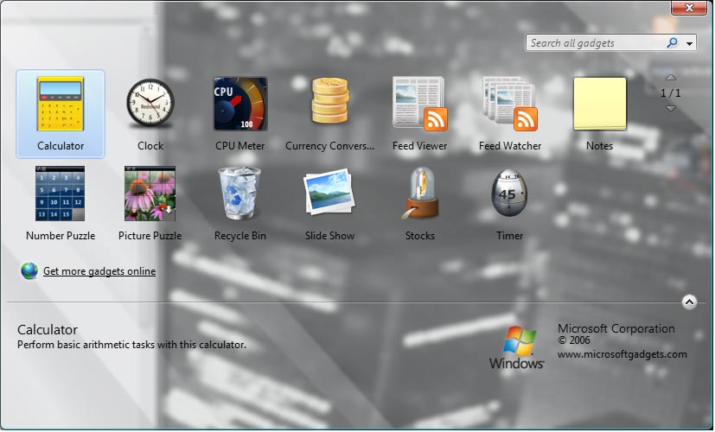Click the Number Puzzle label text
This screenshot has width=715, height=432.
click(x=61, y=236)
